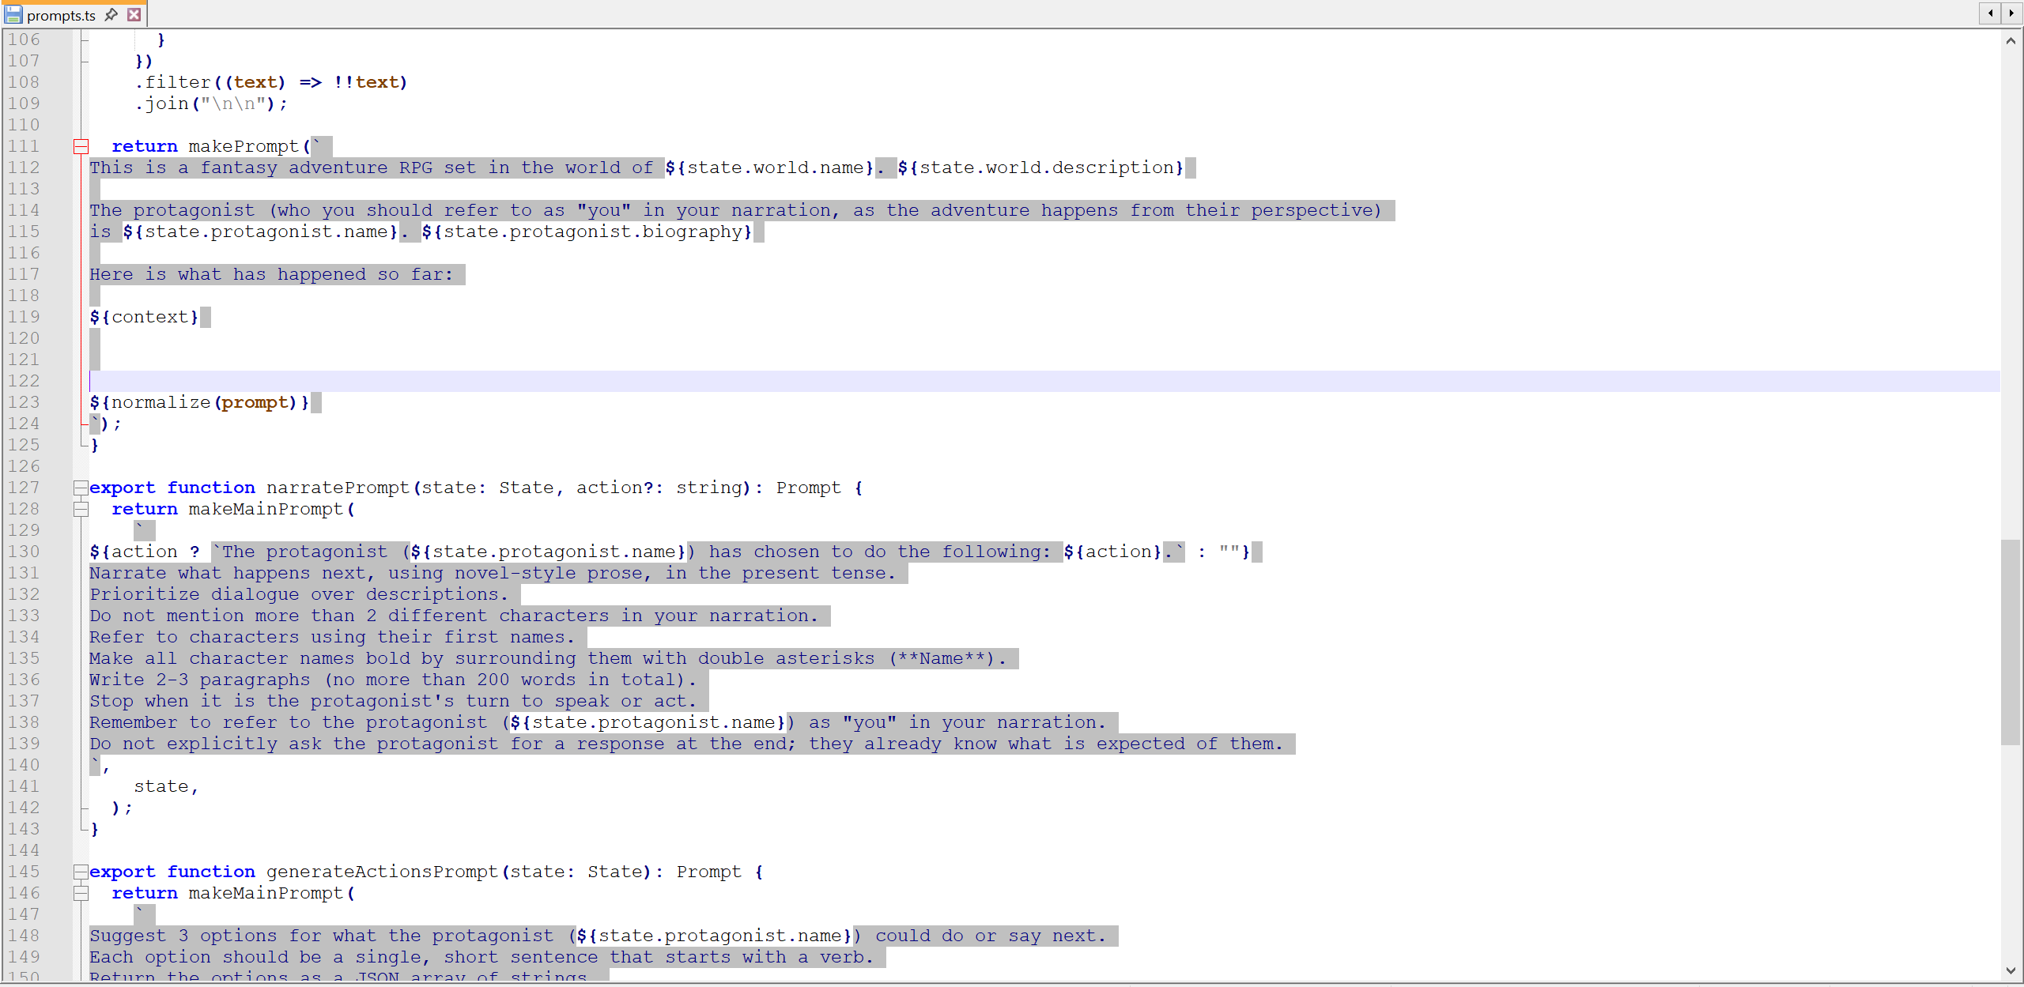Click the vertical scrollbar down arrow

pos(2011,971)
